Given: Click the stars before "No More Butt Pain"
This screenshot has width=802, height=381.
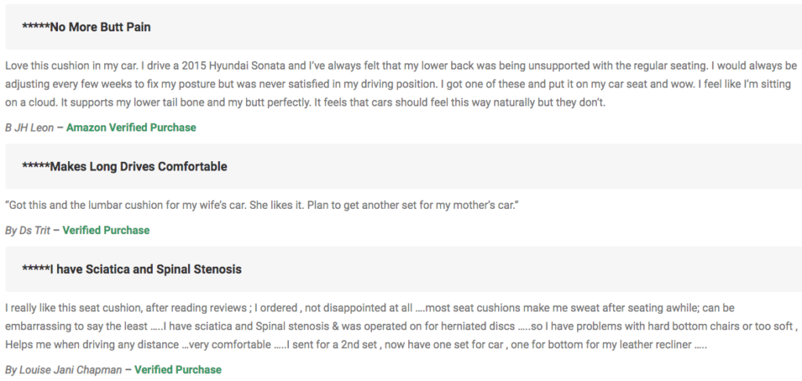Looking at the screenshot, I should pyautogui.click(x=36, y=26).
